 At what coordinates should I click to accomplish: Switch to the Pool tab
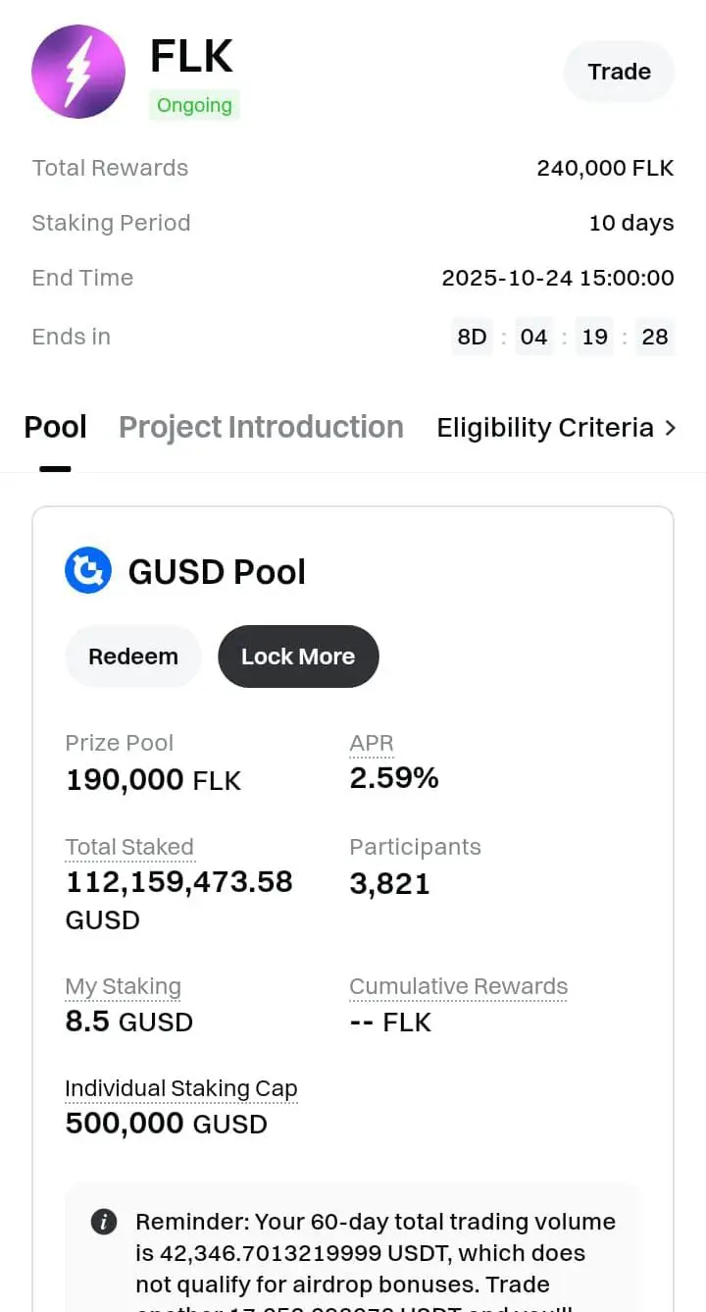click(x=56, y=428)
